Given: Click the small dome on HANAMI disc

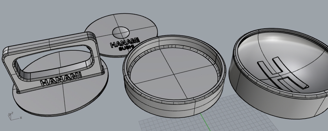Looking at the screenshot, I should point(121,33).
